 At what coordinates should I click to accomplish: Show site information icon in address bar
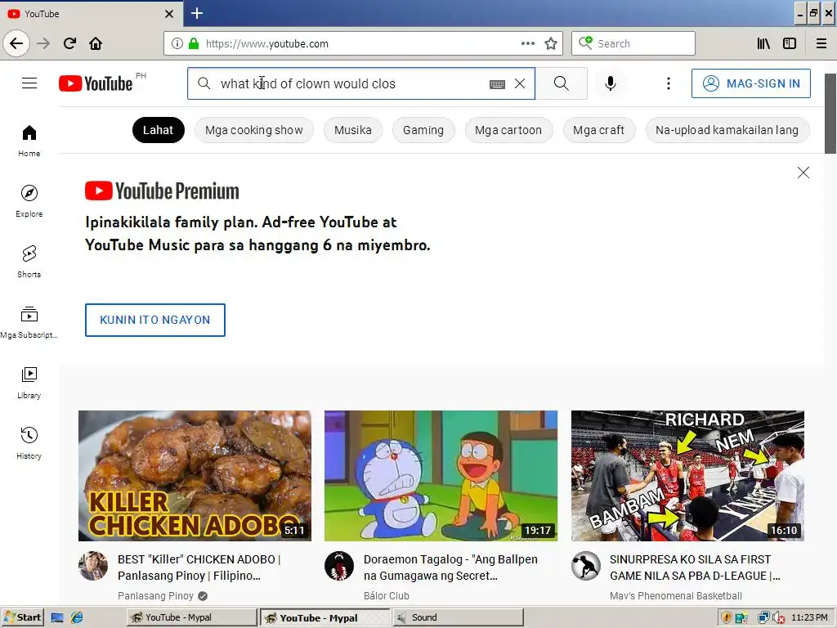point(177,43)
